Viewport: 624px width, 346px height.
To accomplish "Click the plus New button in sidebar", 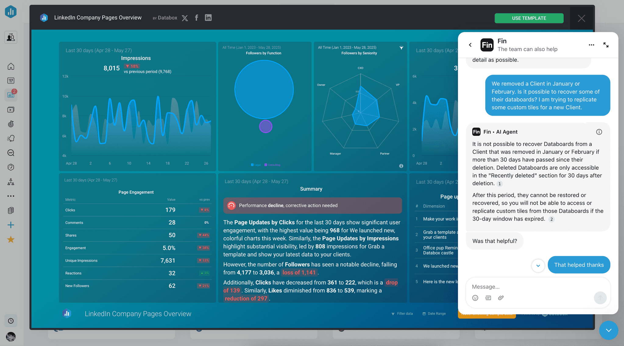I will [x=11, y=225].
